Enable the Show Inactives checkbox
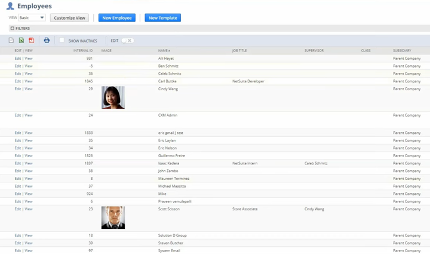 pyautogui.click(x=62, y=40)
